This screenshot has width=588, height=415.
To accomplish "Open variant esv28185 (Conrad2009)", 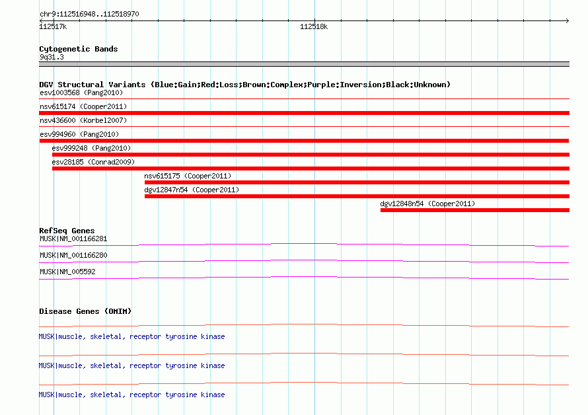I will pyautogui.click(x=93, y=162).
